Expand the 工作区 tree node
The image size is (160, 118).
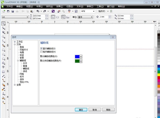(x=15, y=42)
